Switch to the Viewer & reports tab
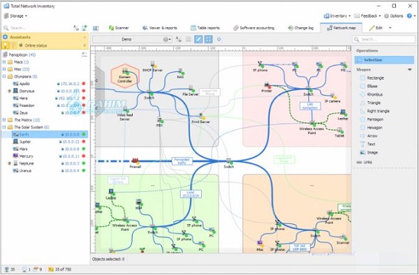Viewport: 419px width, 275px height. pyautogui.click(x=159, y=28)
